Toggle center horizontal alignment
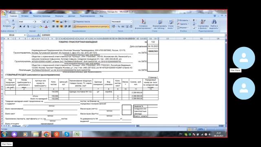This screenshot has height=147, width=261. [x=58, y=27]
